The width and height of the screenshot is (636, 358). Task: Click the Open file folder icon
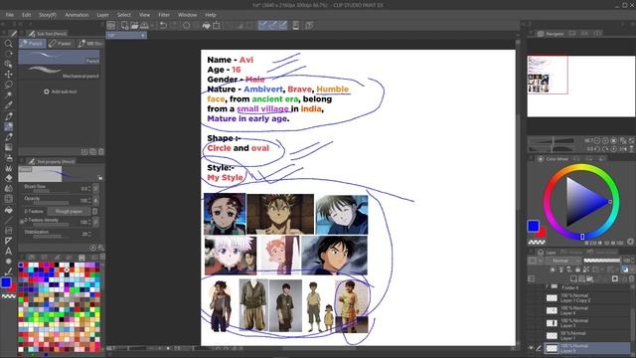point(135,26)
